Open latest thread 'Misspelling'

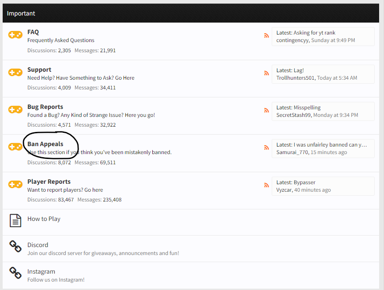coord(307,108)
